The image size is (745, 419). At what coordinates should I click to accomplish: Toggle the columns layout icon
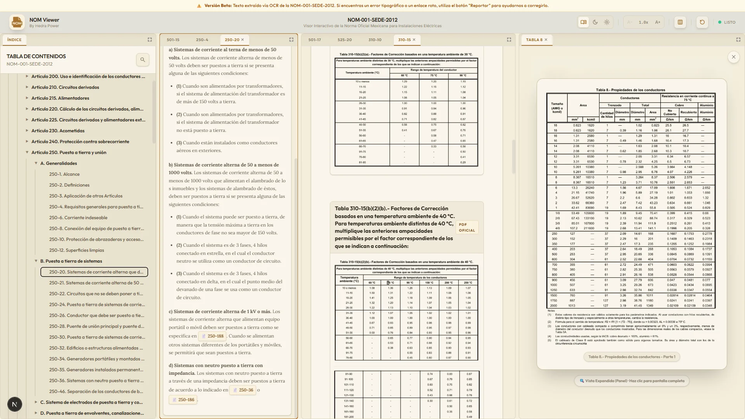click(680, 22)
